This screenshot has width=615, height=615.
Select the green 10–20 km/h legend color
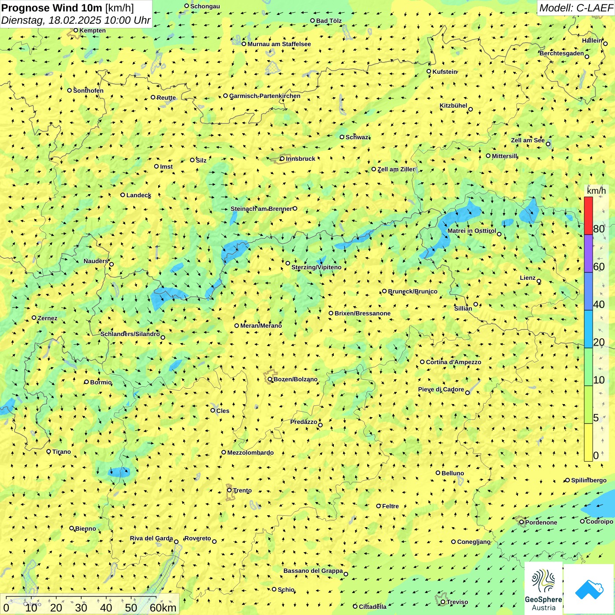pyautogui.click(x=588, y=367)
